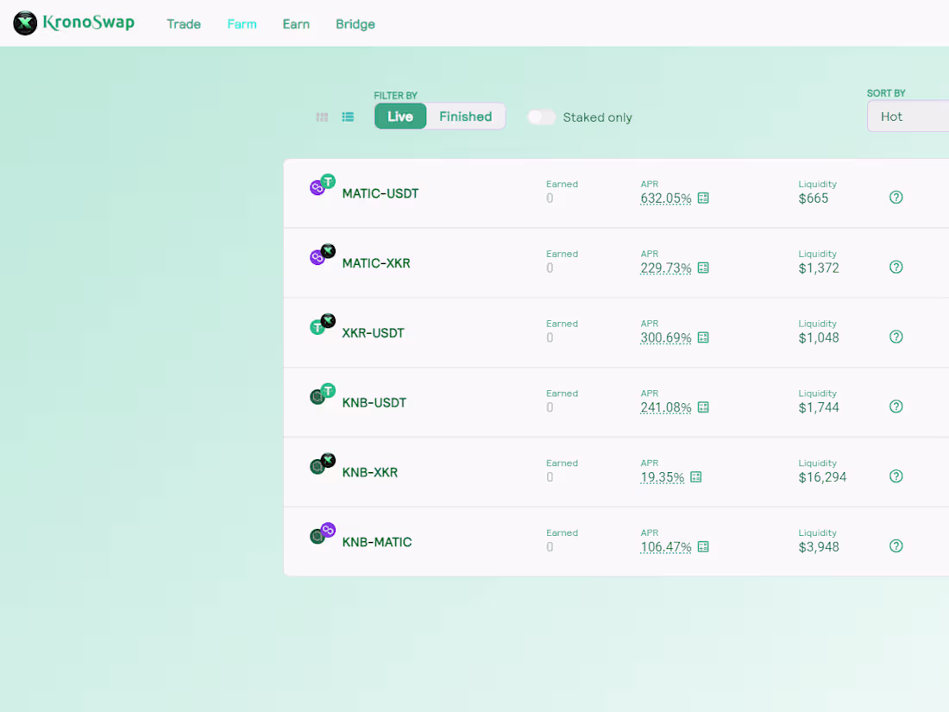Click help icon beside KNB-USDT liquidity

pos(896,406)
